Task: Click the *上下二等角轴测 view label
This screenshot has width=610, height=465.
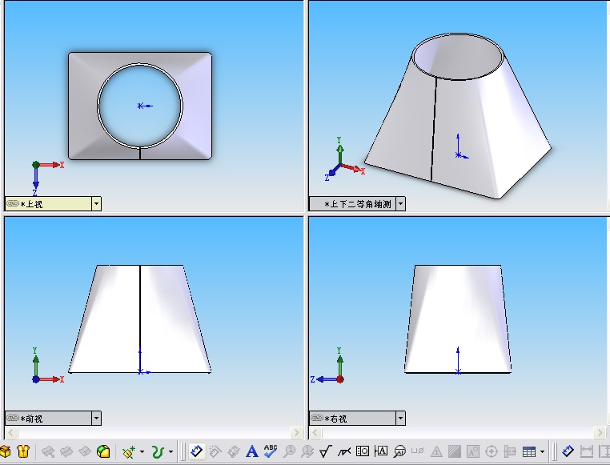Action: (x=358, y=204)
